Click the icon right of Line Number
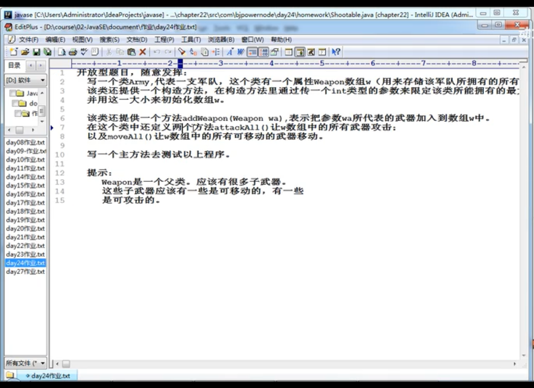Image resolution: width=534 pixels, height=388 pixels. [275, 52]
